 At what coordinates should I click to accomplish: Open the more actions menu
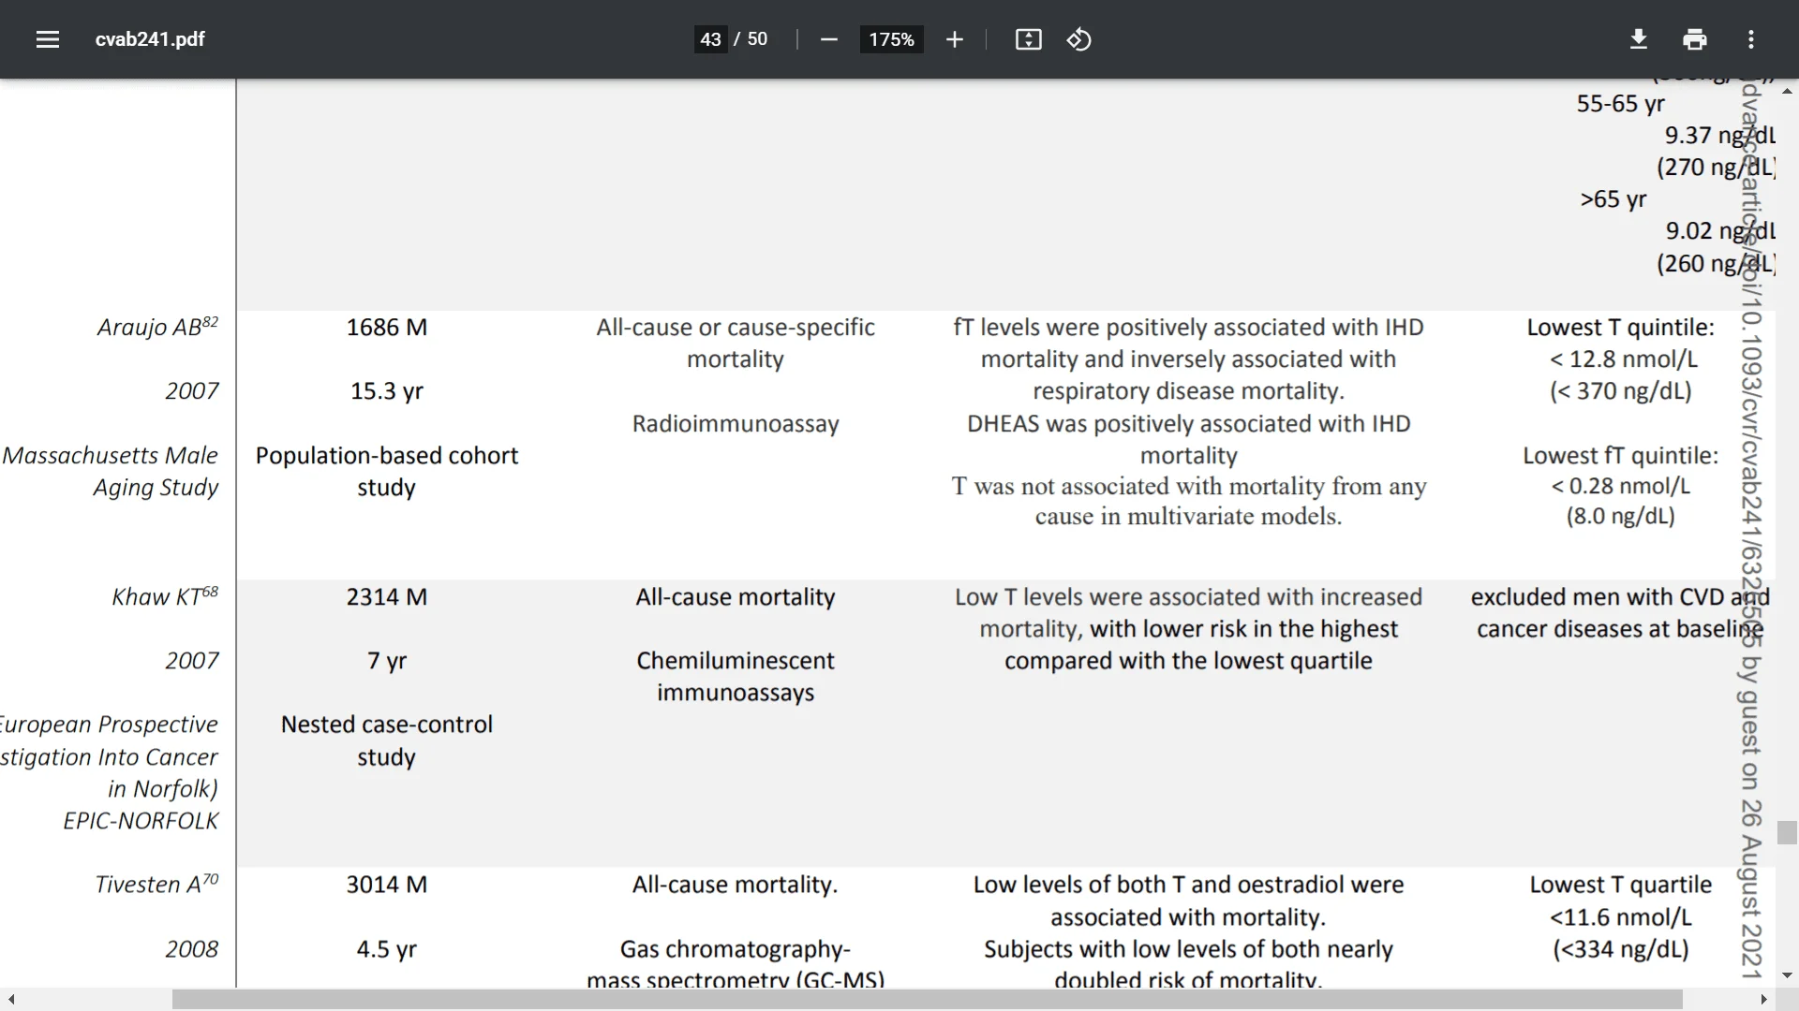tap(1751, 39)
